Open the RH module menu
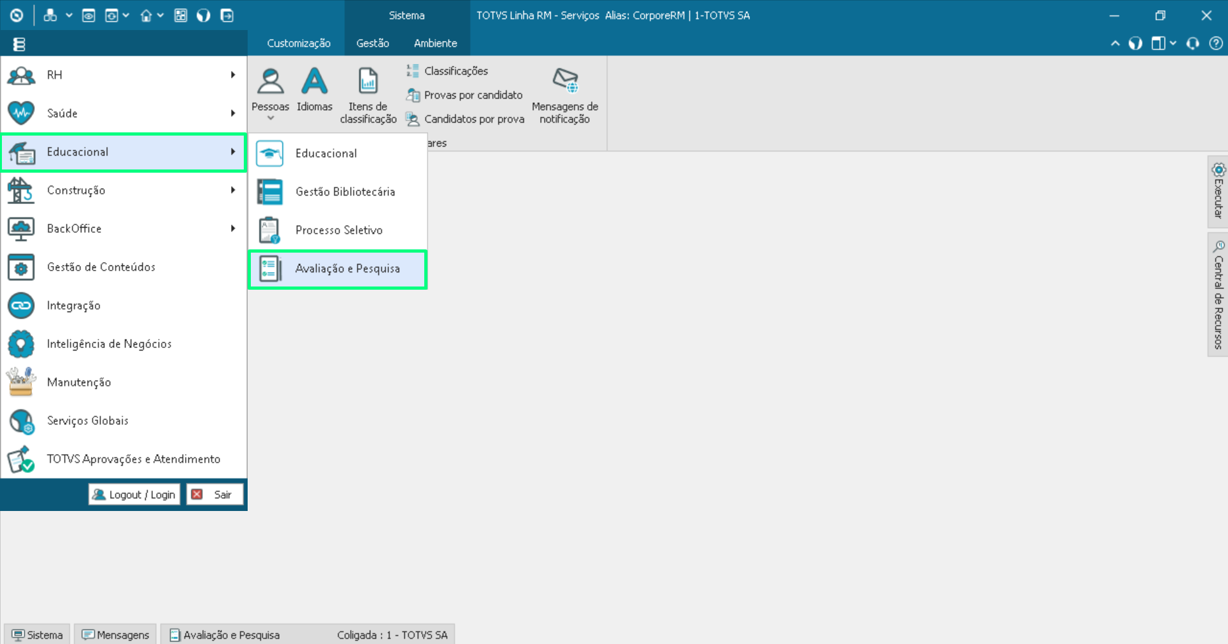 tap(124, 75)
